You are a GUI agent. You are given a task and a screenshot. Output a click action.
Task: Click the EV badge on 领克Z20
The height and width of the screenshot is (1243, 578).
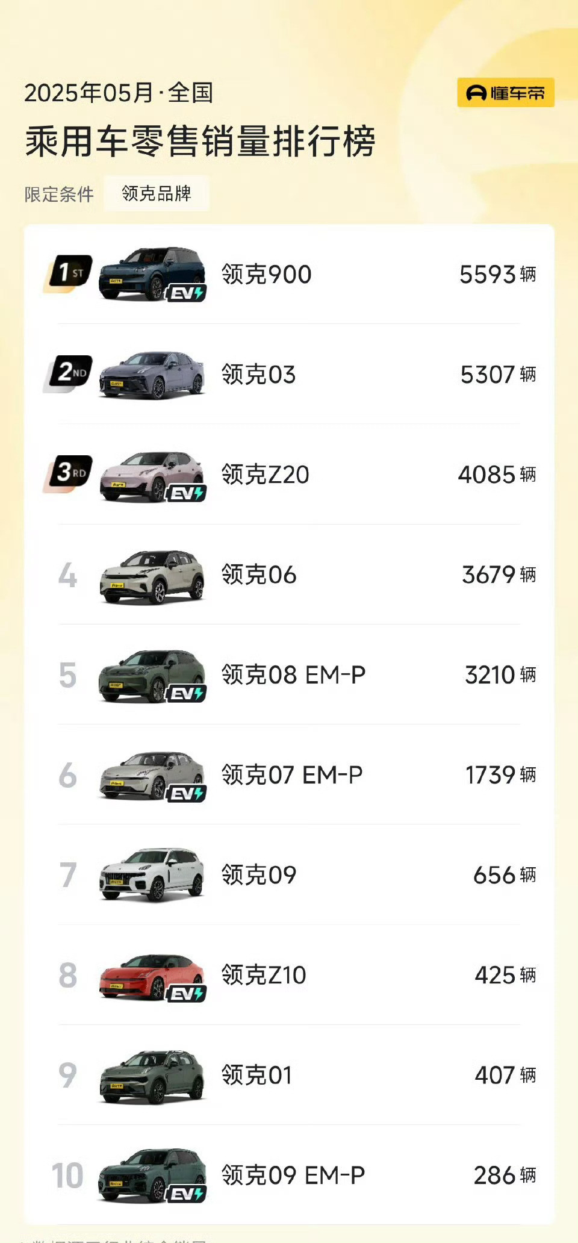tap(187, 493)
